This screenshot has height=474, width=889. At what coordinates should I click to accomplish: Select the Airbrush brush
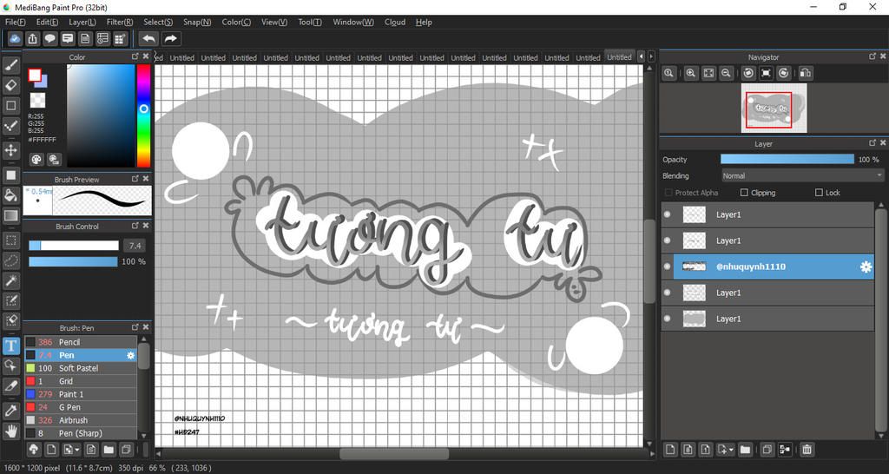[x=81, y=420]
